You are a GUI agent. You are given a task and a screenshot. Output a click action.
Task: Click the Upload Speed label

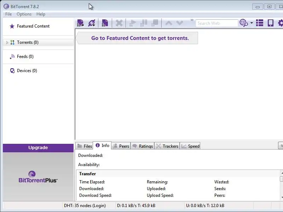tap(160, 195)
